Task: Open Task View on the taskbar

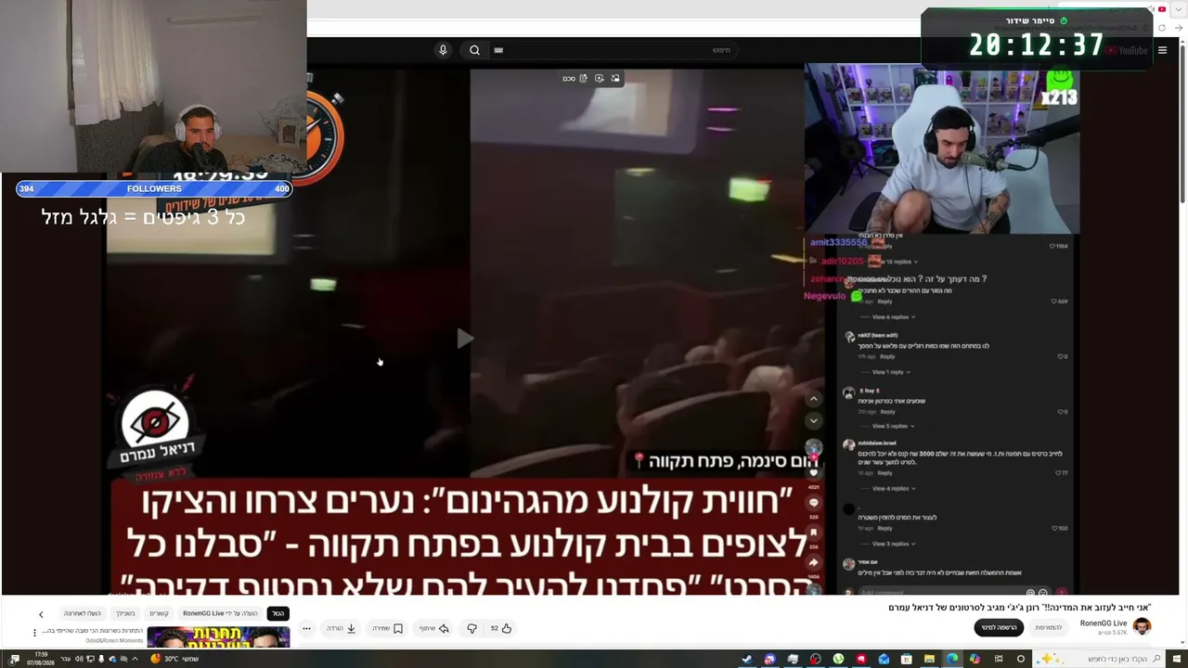Action: [999, 659]
